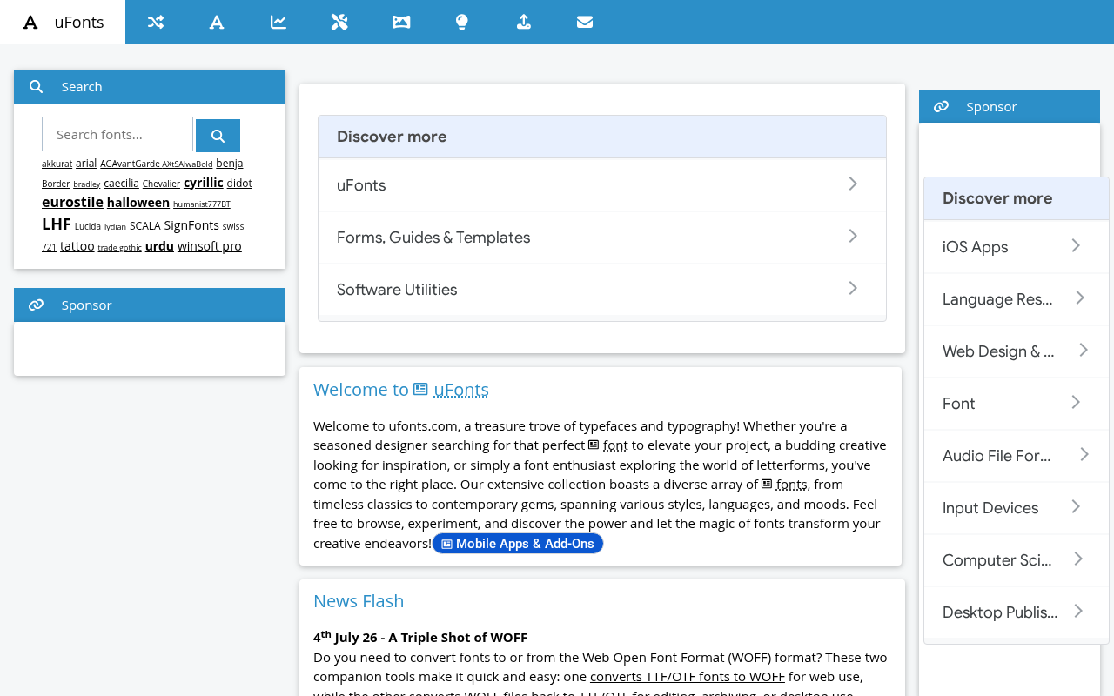Open Forms, Guides & Templates item
Screen dimensions: 1114x696
click(602, 238)
